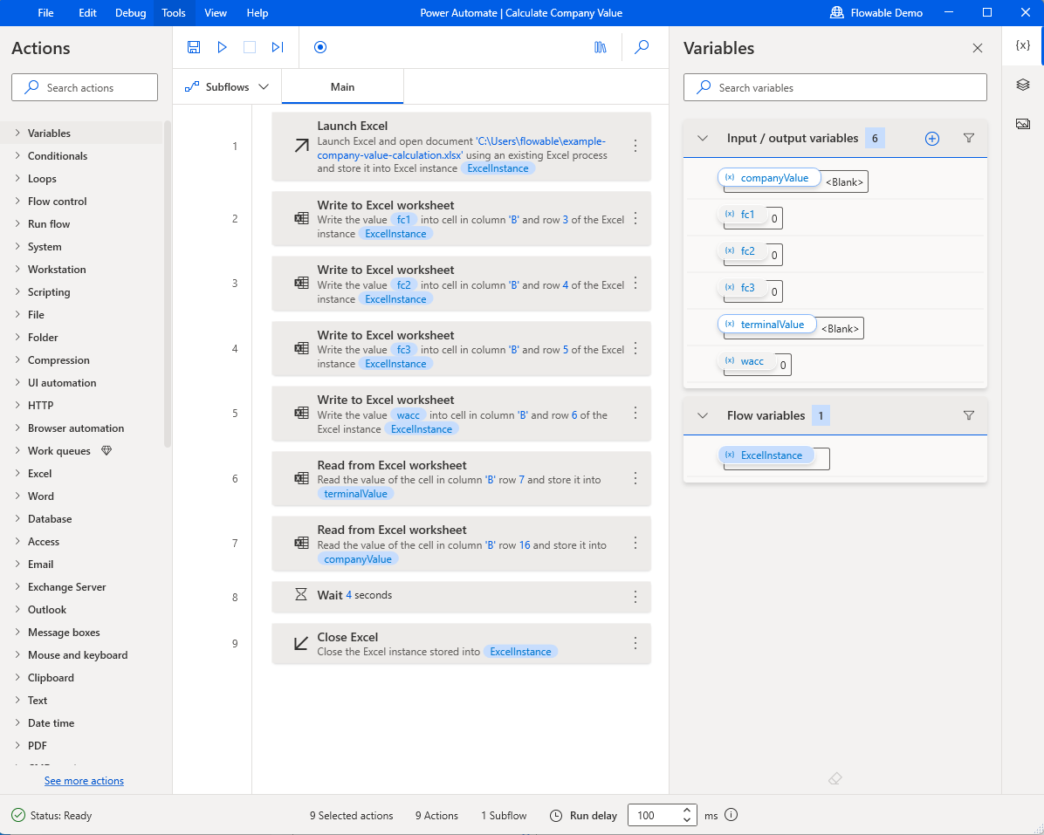
Task: Filter the input/output variables list
Action: pos(968,138)
